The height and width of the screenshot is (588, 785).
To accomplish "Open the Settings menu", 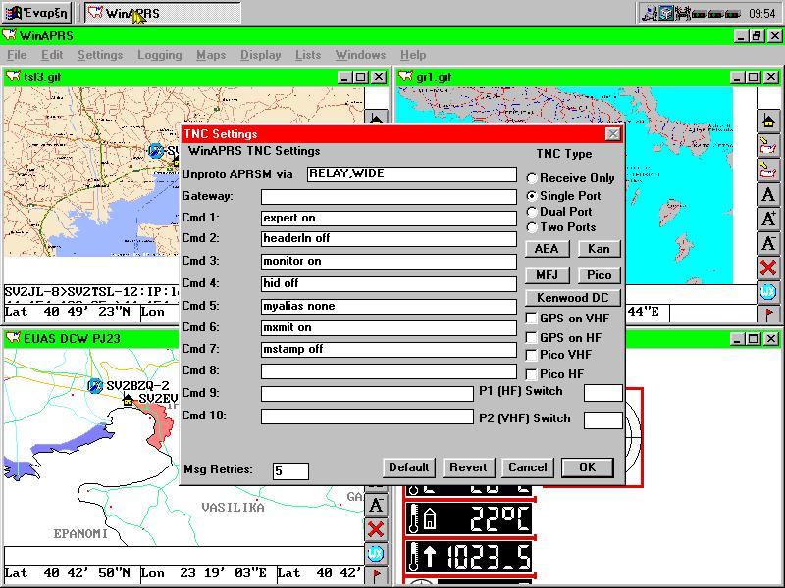I will coord(100,55).
